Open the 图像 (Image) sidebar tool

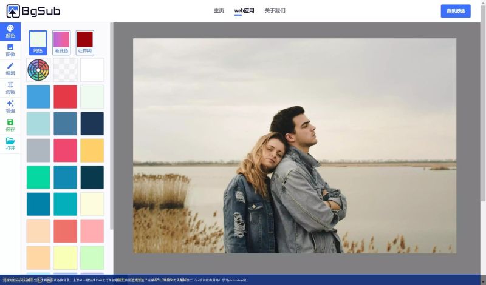pyautogui.click(x=10, y=50)
